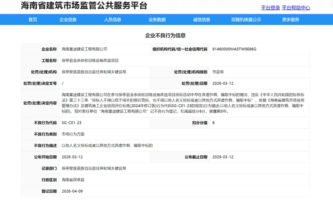Open the 首页 navigation item
The height and width of the screenshot is (200, 333).
click(x=33, y=19)
